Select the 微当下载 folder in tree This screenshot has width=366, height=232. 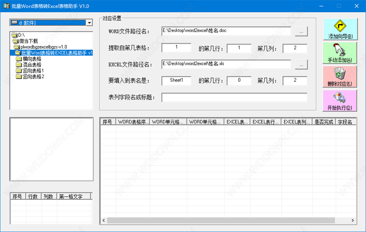point(25,41)
